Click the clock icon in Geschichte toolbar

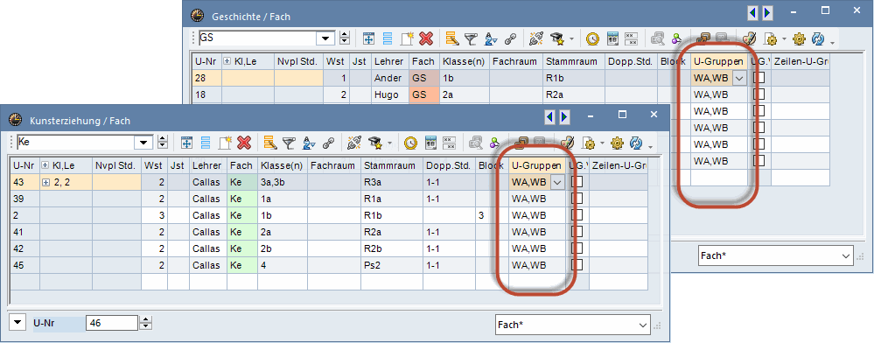[x=592, y=38]
